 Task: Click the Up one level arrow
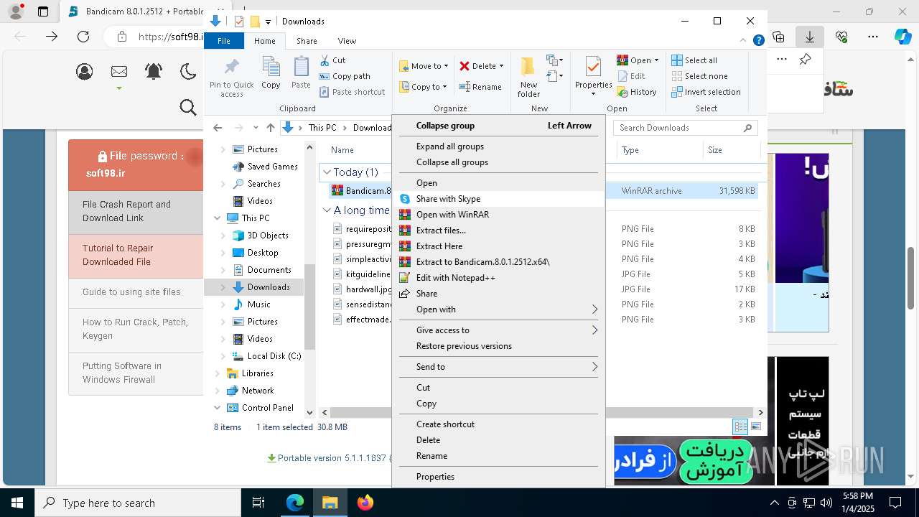pyautogui.click(x=270, y=128)
